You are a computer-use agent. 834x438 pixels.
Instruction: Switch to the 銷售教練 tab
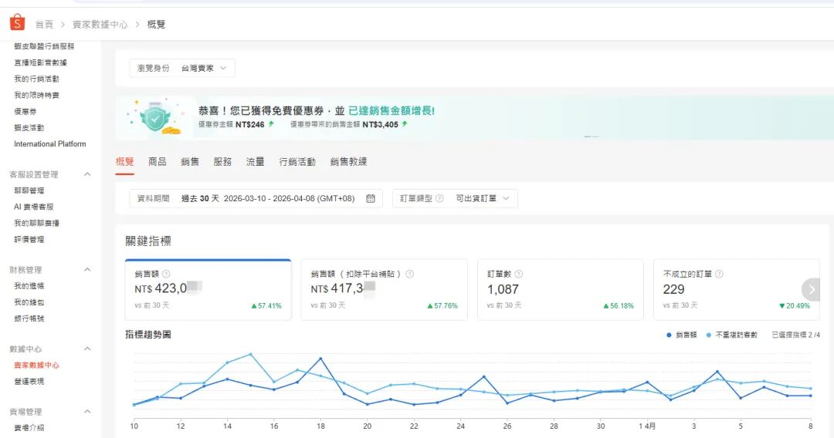click(348, 161)
